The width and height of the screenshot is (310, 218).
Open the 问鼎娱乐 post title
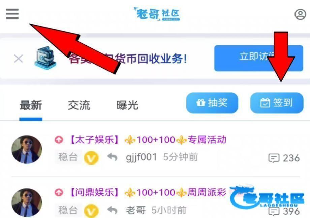click(x=148, y=192)
